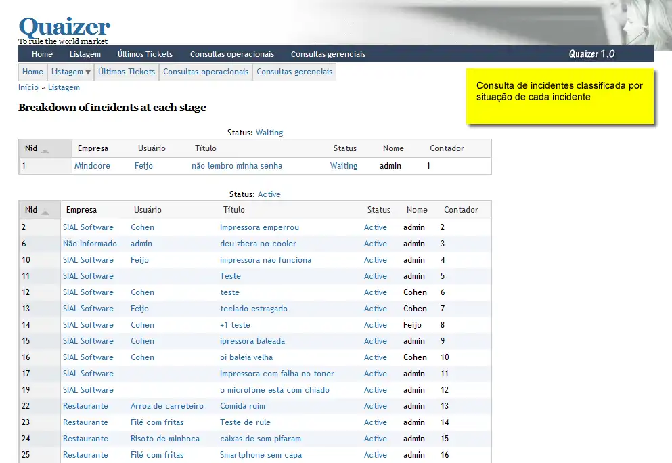Open ticket 'Impressora emperrou'
Viewport: 672px width, 463px height.
click(259, 227)
